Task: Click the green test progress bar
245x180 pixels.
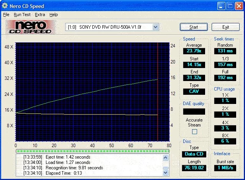Action: coord(92,151)
